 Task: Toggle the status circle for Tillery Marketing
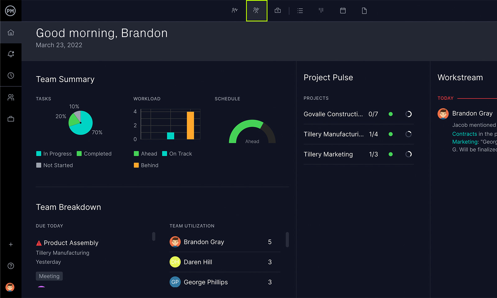[x=409, y=154]
